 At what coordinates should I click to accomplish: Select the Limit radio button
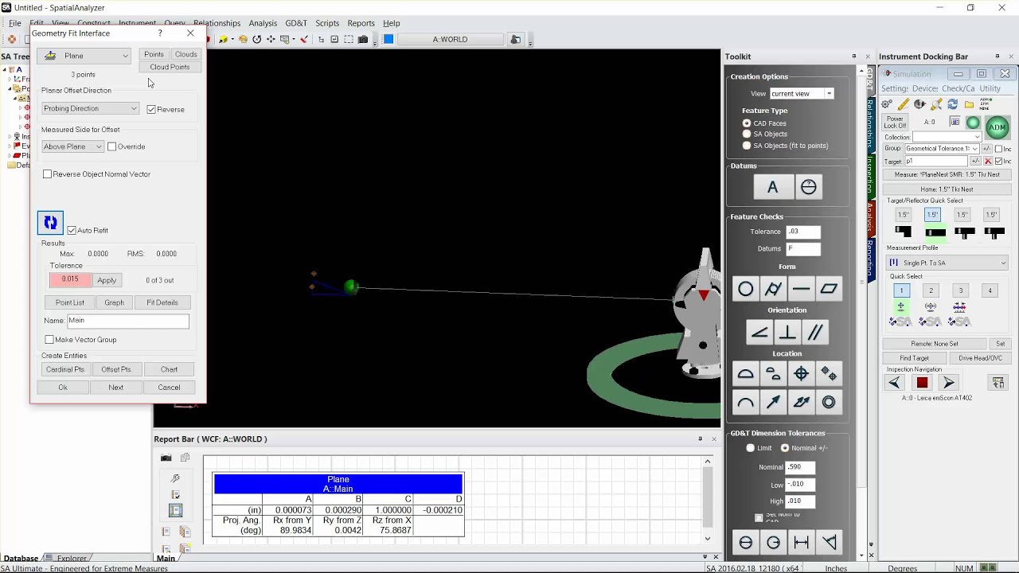[750, 448]
